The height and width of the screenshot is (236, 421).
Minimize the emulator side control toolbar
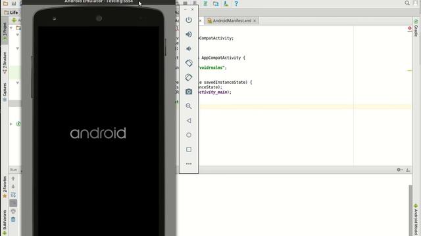click(x=186, y=9)
